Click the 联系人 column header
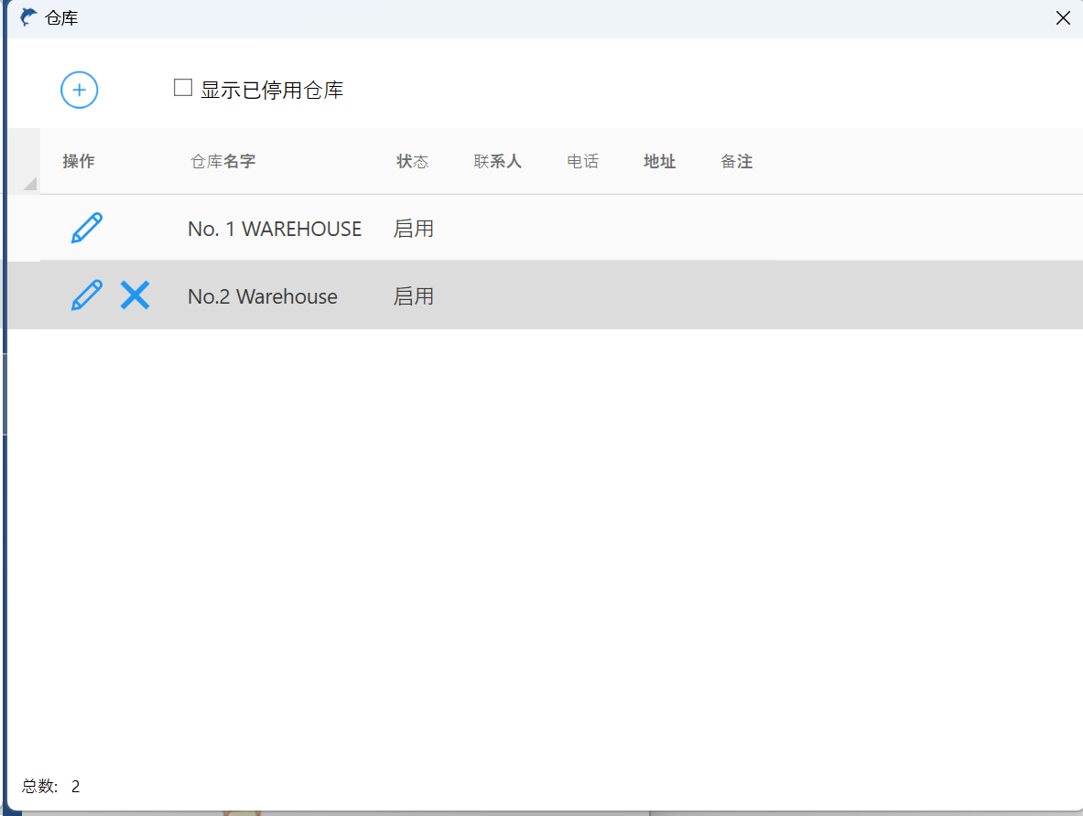This screenshot has height=816, width=1083. [x=497, y=162]
